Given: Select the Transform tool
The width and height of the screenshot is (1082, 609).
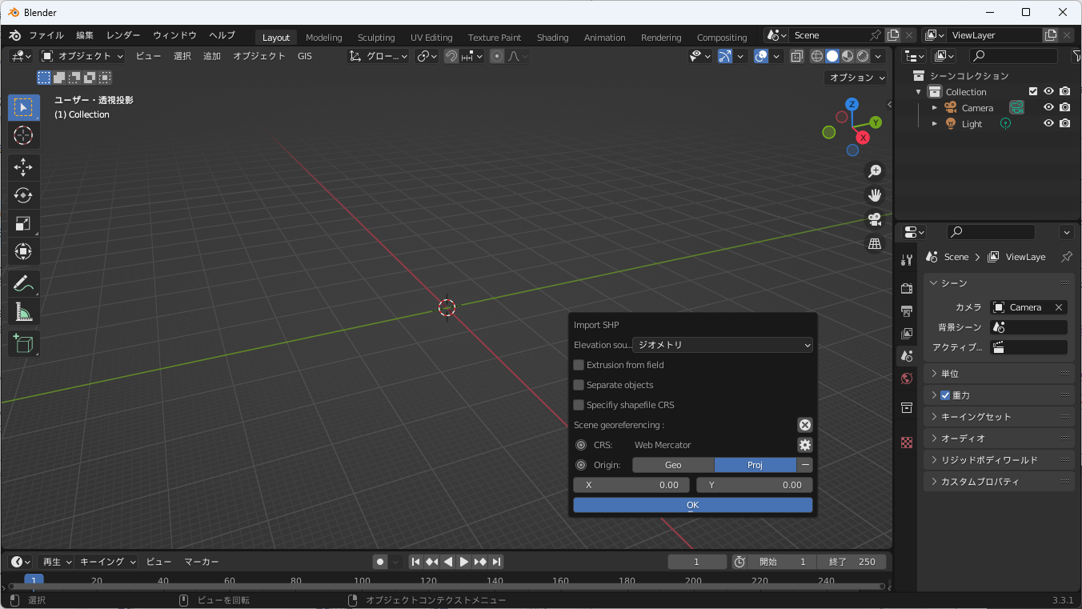Looking at the screenshot, I should click(23, 251).
